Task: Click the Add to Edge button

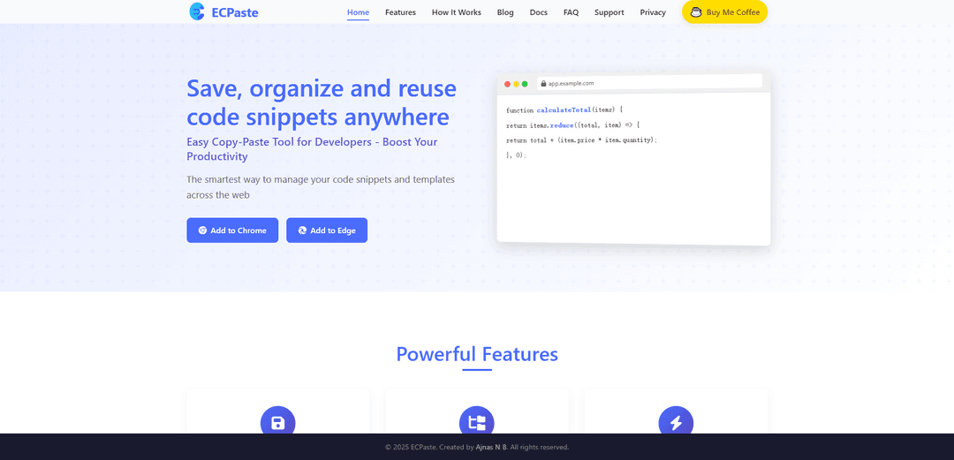Action: click(x=327, y=230)
